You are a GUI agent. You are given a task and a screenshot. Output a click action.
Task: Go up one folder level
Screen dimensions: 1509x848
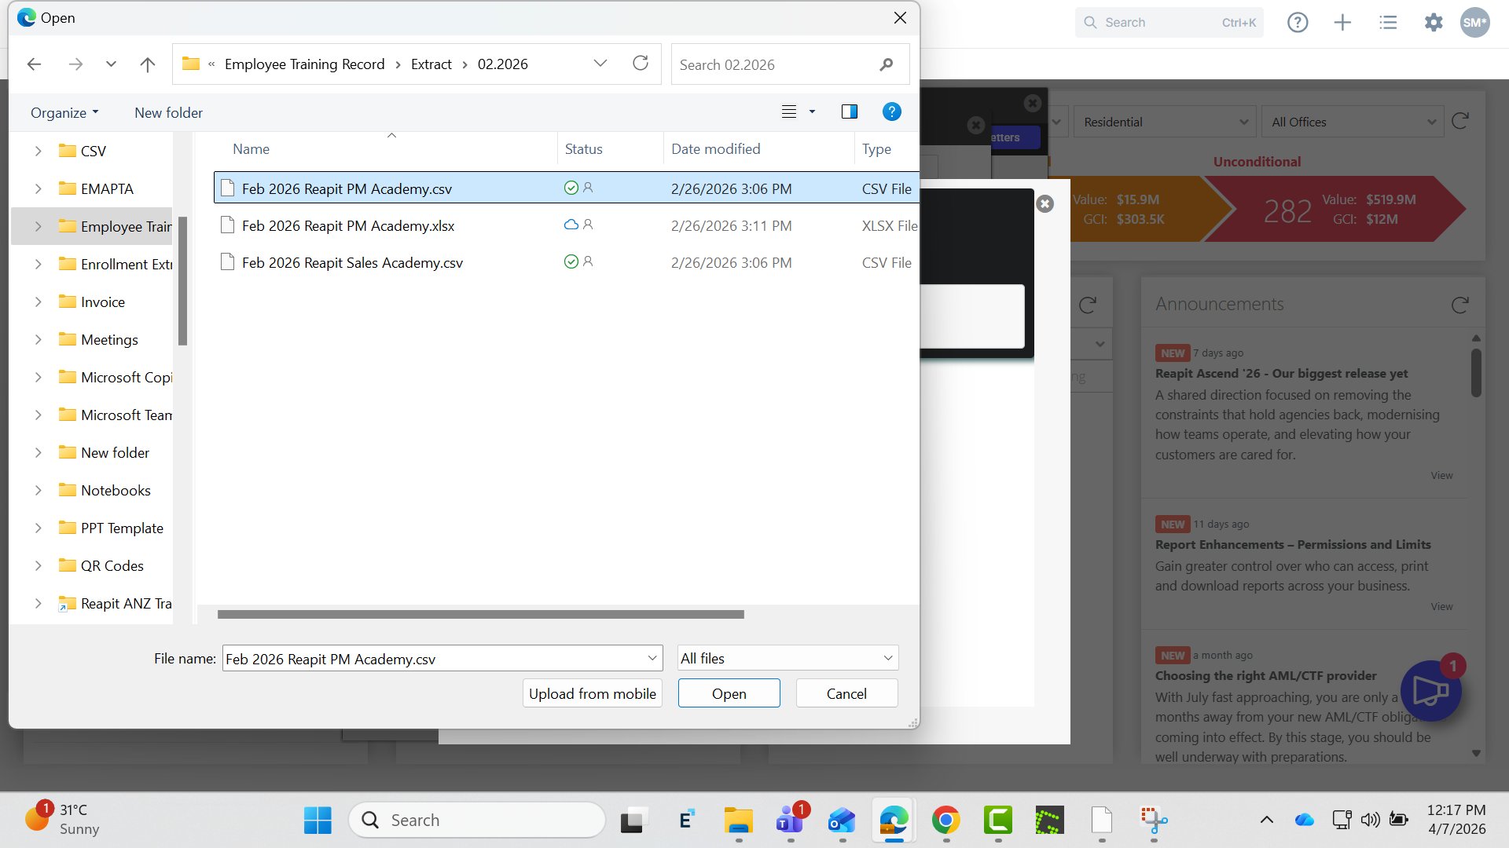point(147,64)
